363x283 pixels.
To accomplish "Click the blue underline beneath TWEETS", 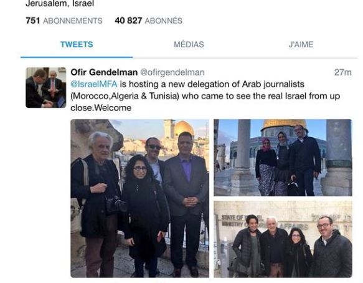I will pyautogui.click(x=77, y=57).
